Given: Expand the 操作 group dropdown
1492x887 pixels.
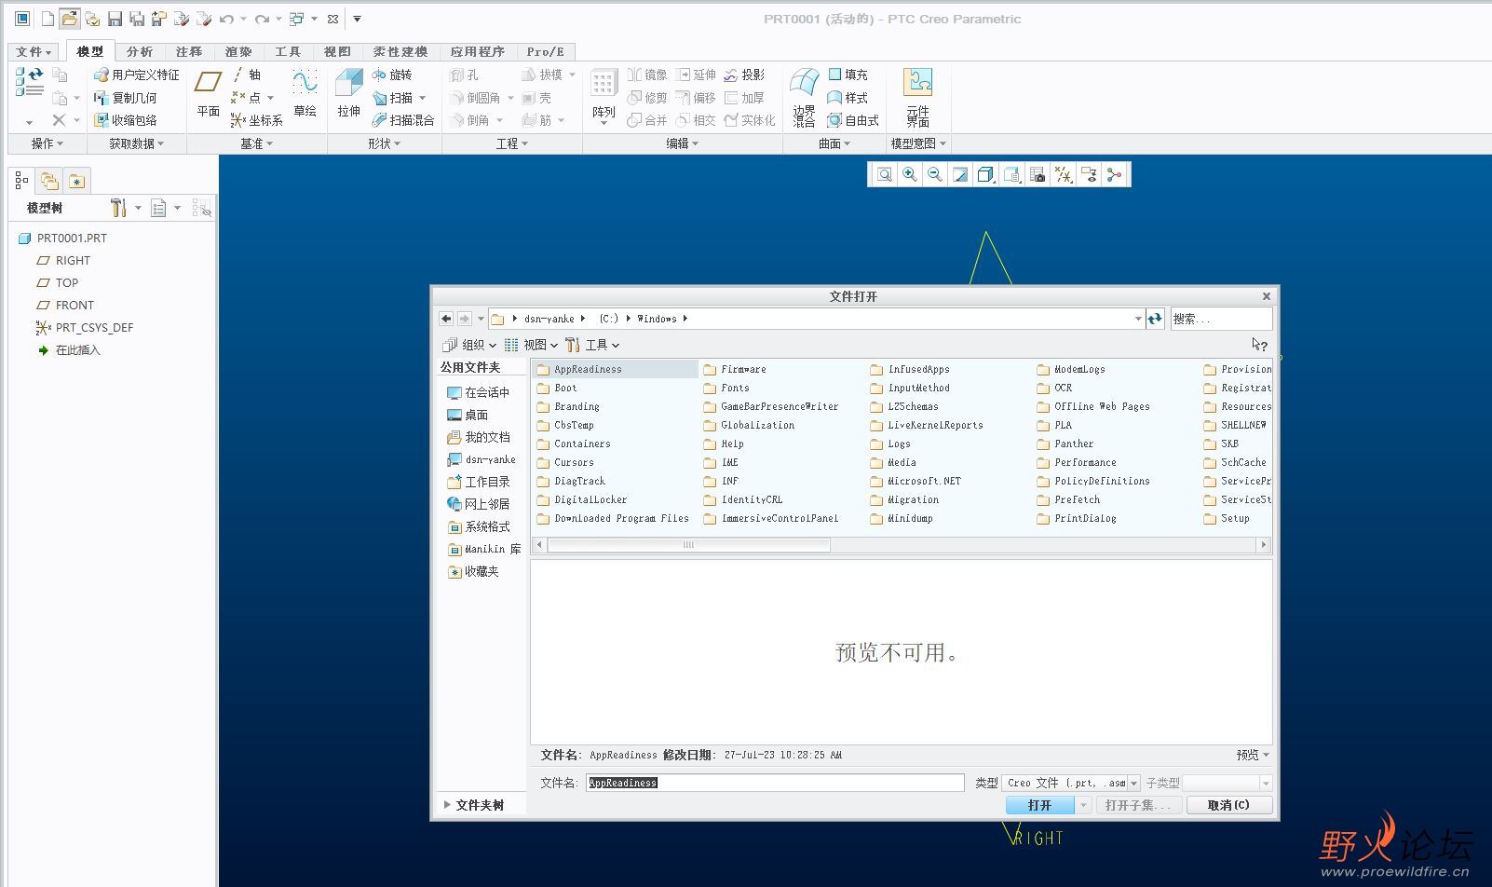Looking at the screenshot, I should (x=47, y=143).
